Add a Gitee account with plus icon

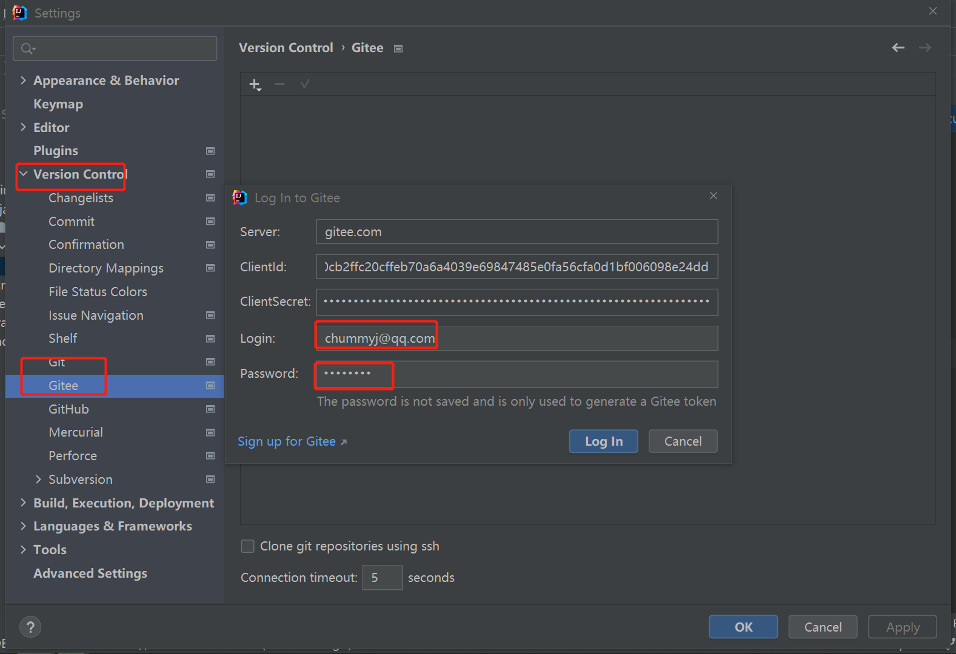pyautogui.click(x=255, y=85)
